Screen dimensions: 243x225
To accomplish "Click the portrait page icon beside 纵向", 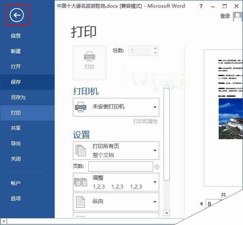I will point(81,202).
